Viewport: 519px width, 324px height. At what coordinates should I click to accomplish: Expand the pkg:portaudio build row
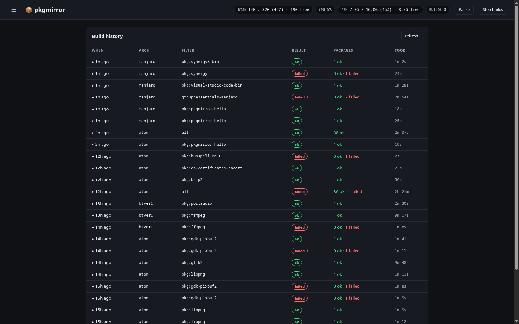point(257,203)
